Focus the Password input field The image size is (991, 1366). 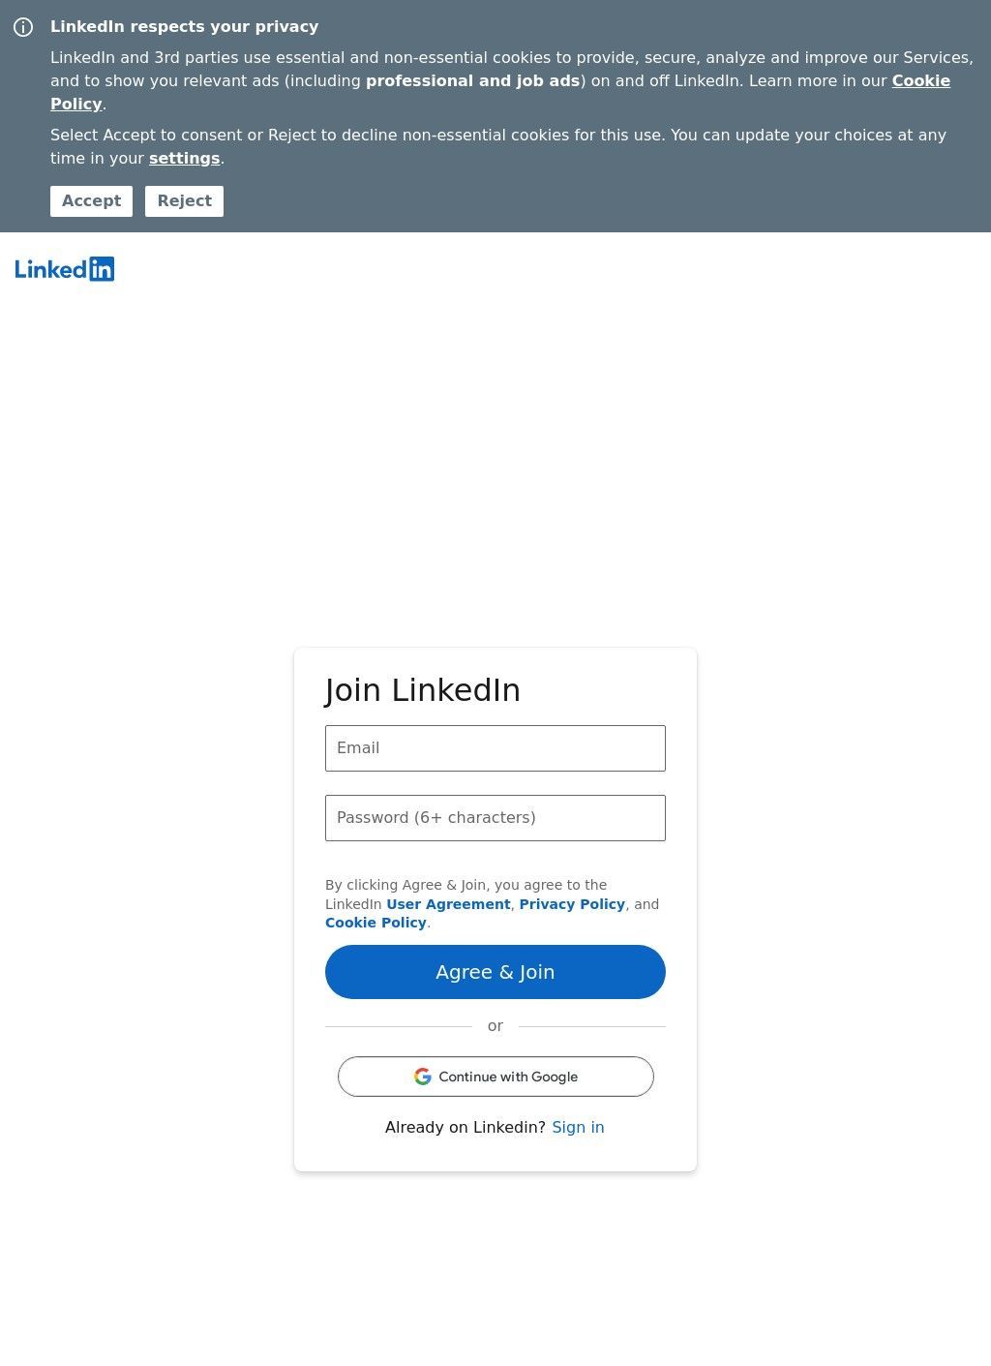pyautogui.click(x=495, y=818)
